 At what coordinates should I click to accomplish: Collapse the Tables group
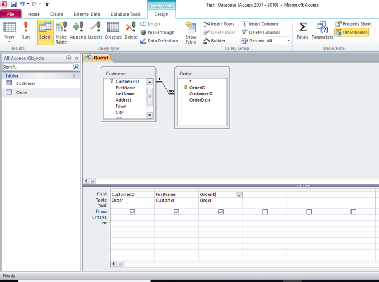pos(74,76)
